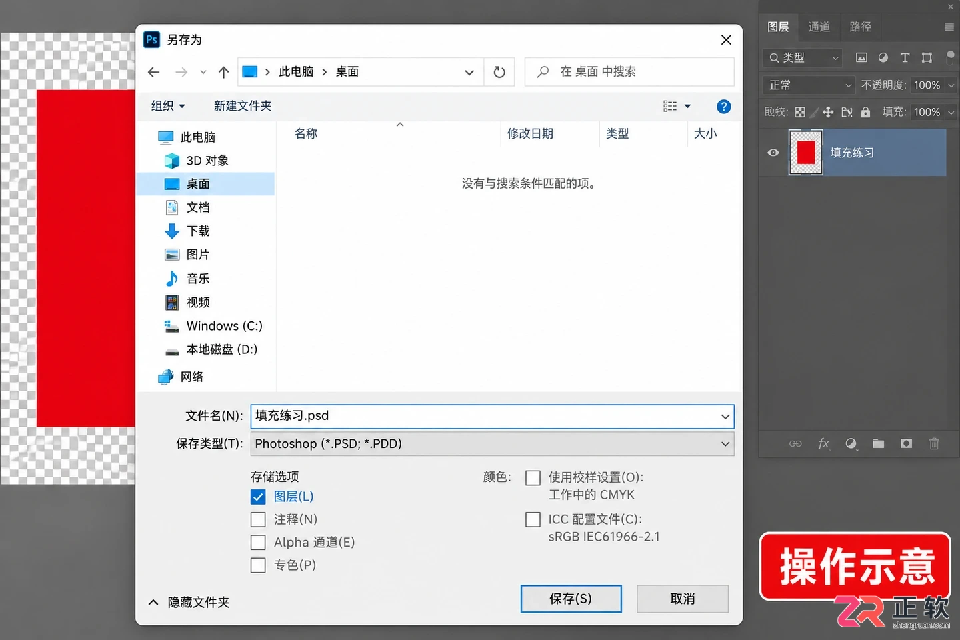Open the Layers panel menu icon

[949, 27]
